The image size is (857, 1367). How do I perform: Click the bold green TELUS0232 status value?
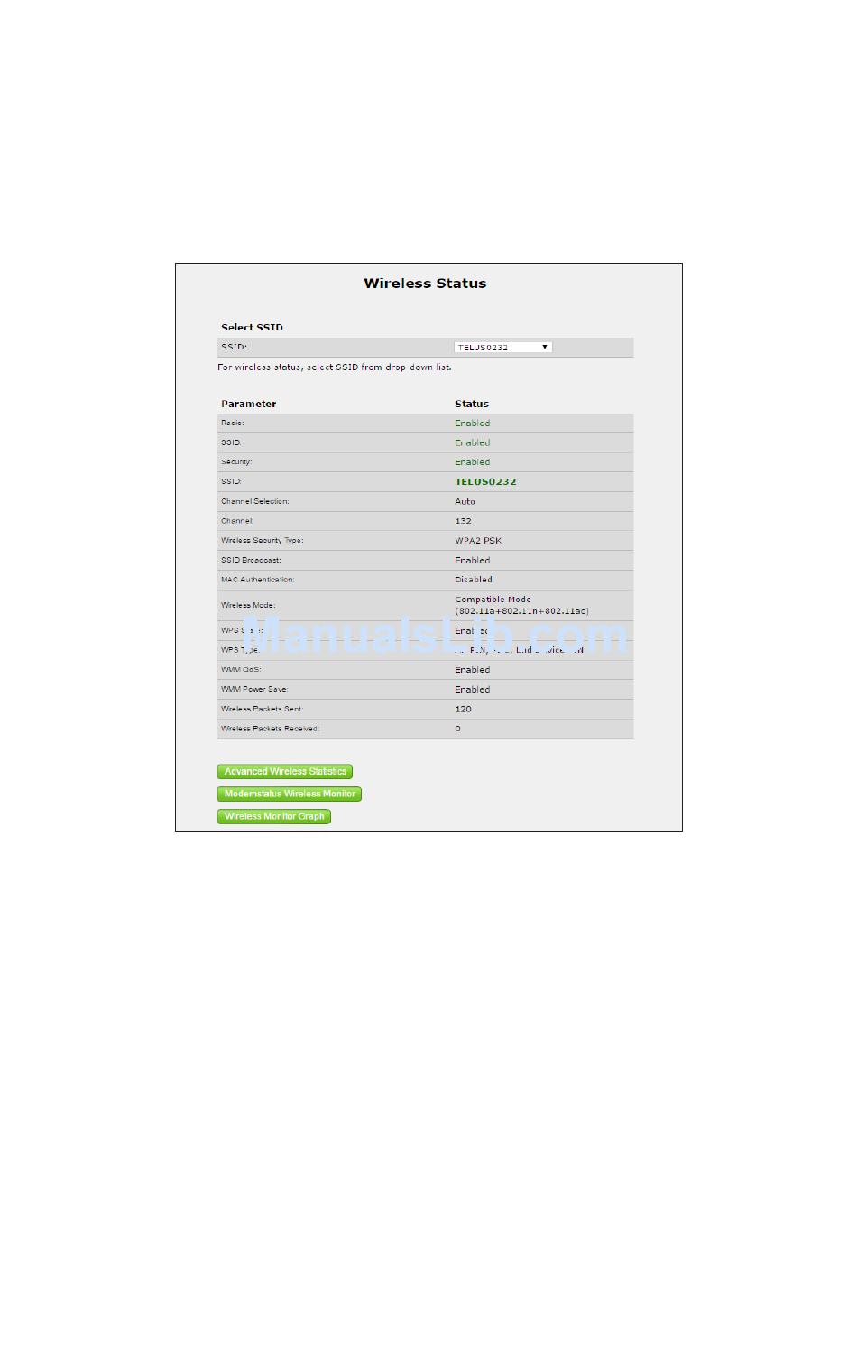click(485, 482)
